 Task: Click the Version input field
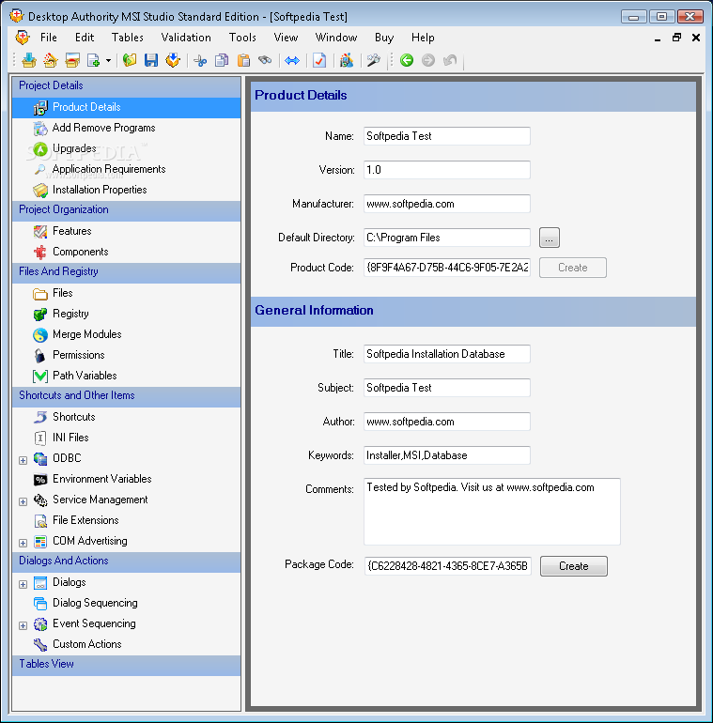[447, 170]
